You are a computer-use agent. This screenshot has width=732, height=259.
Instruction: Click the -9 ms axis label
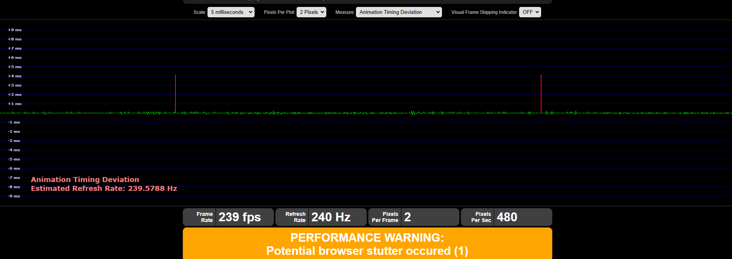click(14, 196)
